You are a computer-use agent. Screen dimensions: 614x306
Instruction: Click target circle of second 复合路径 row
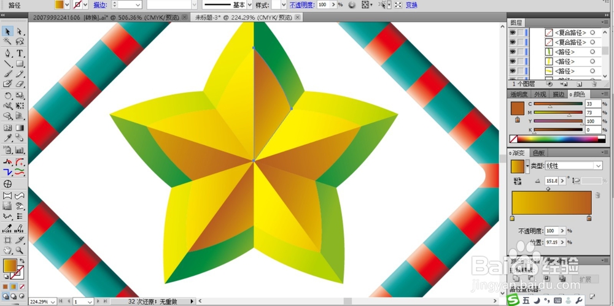[x=593, y=42]
